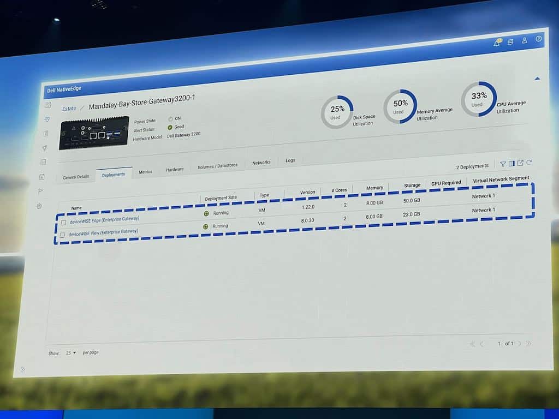Switch to the Metrics tab
The width and height of the screenshot is (559, 419).
point(145,172)
